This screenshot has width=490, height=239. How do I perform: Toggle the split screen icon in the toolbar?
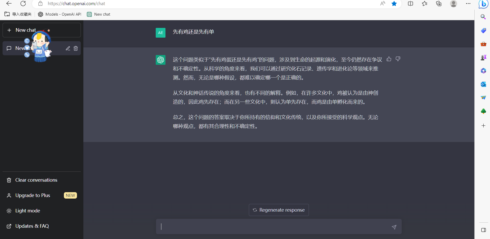coord(410,4)
